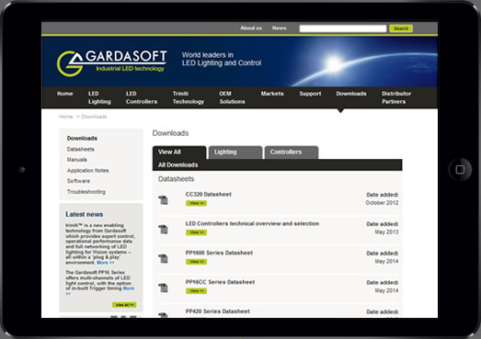Click the All Downloads header bar

[x=278, y=164]
